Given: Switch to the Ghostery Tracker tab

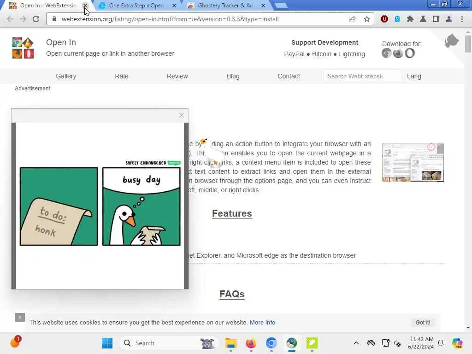Looking at the screenshot, I should (x=225, y=6).
